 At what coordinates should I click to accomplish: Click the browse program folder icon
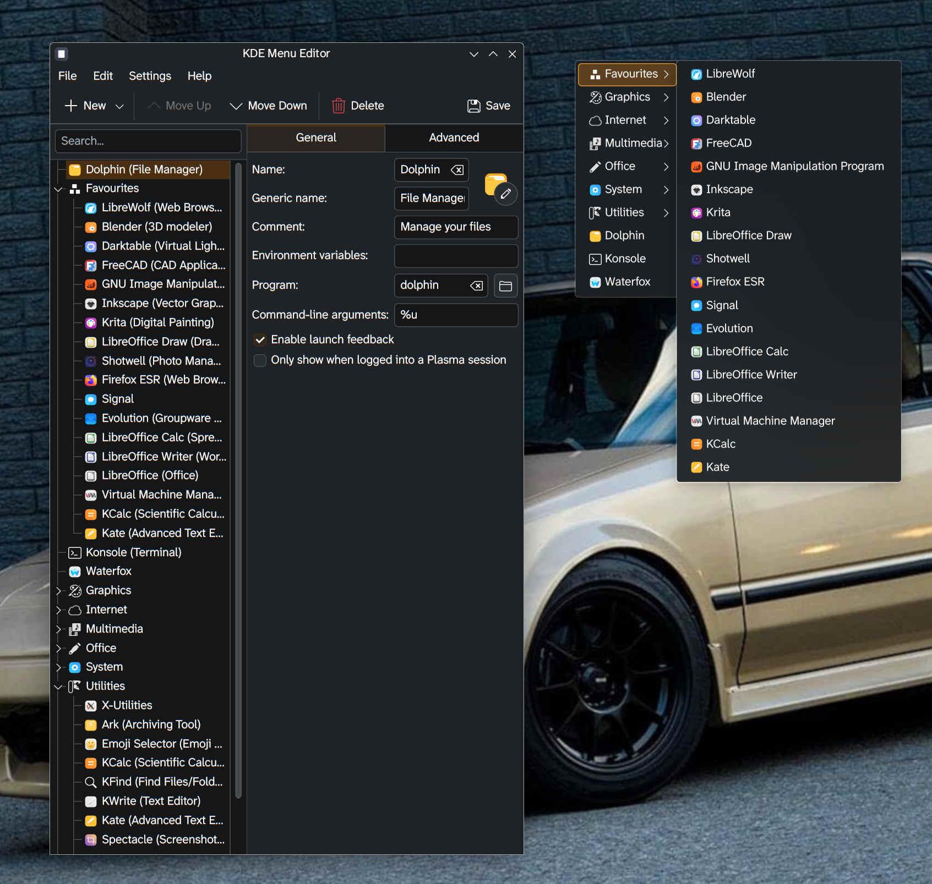[x=505, y=285]
